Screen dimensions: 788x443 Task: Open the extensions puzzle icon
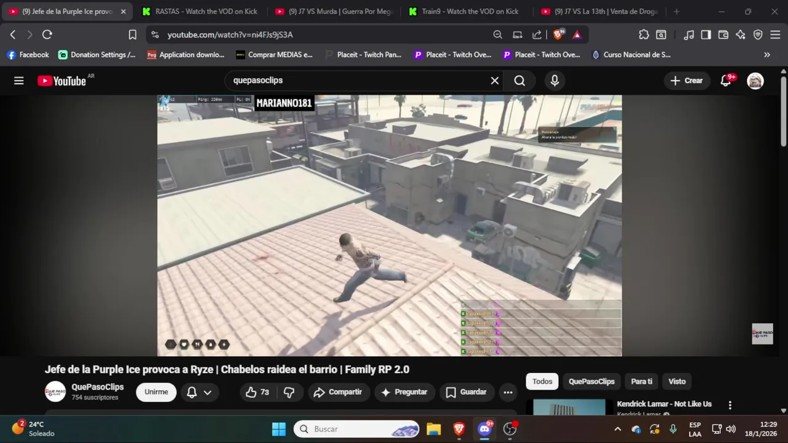click(x=644, y=35)
